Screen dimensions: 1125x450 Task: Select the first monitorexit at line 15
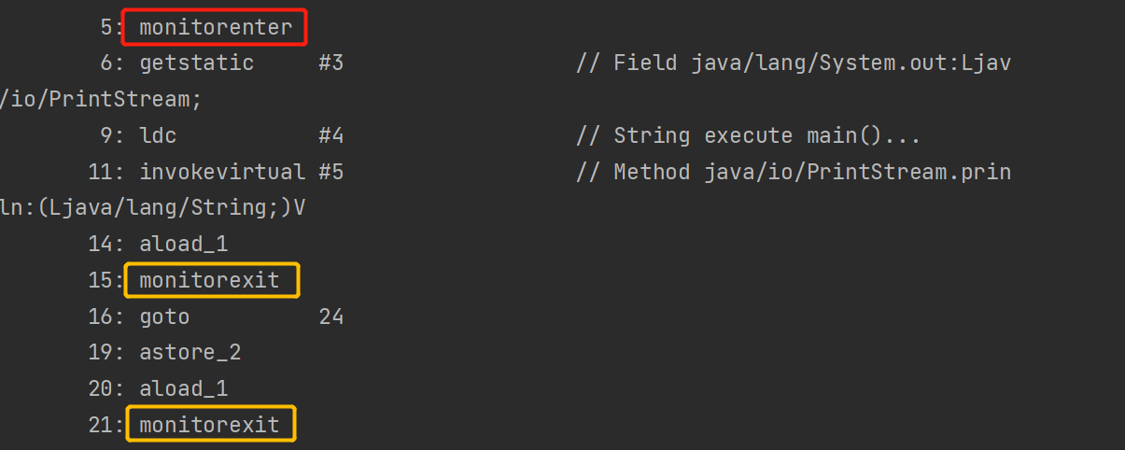tap(209, 280)
